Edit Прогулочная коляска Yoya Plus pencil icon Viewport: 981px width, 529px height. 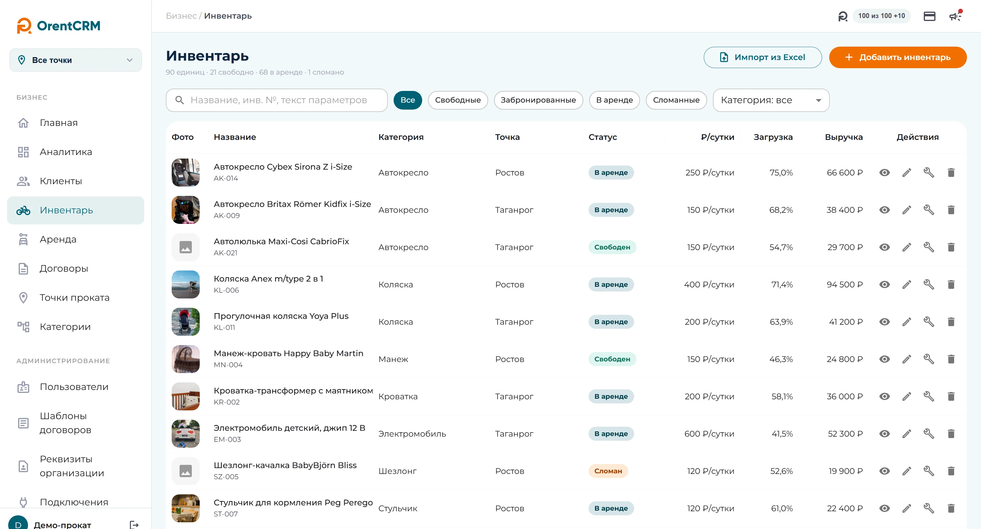pyautogui.click(x=907, y=322)
